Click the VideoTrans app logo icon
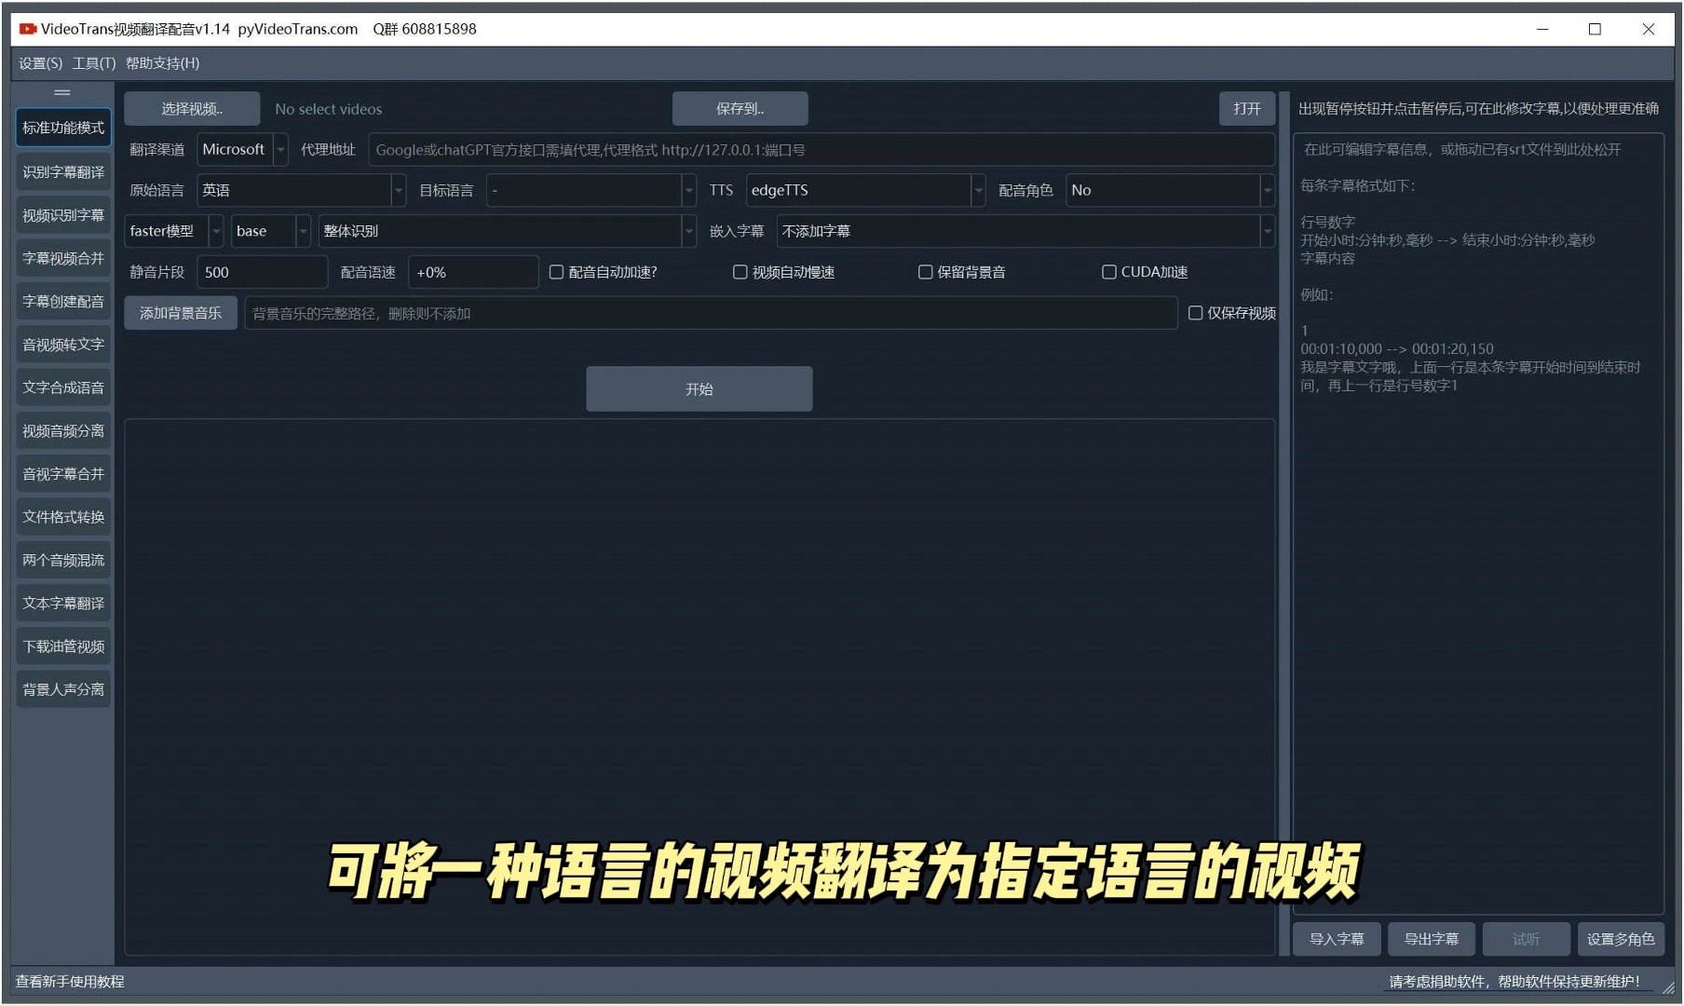Viewport: 1684px width, 1006px height. click(x=27, y=29)
